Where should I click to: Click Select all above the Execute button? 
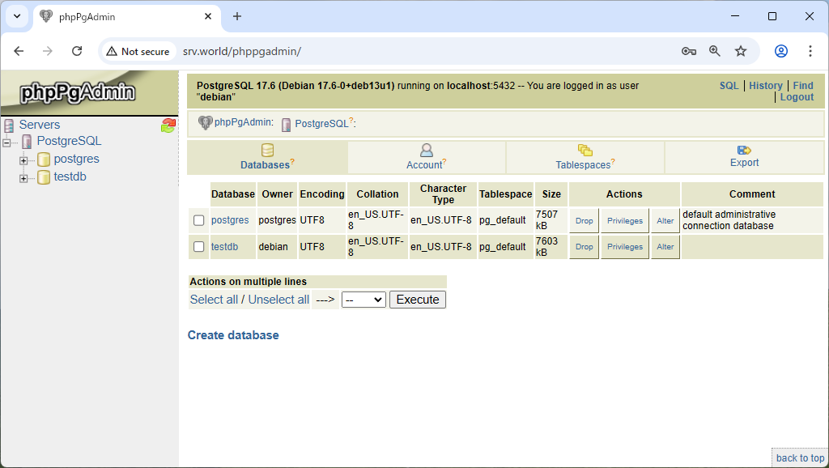coord(214,299)
